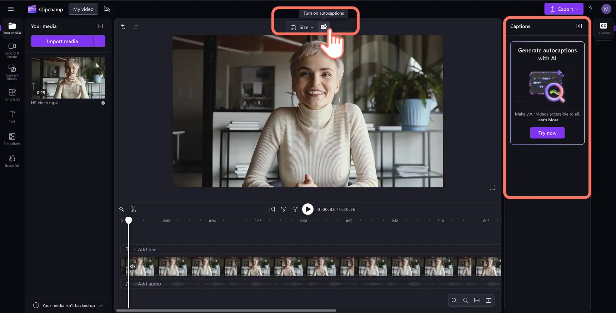Turn on autocaptions with CC button
This screenshot has height=313, width=616.
coord(324,27)
